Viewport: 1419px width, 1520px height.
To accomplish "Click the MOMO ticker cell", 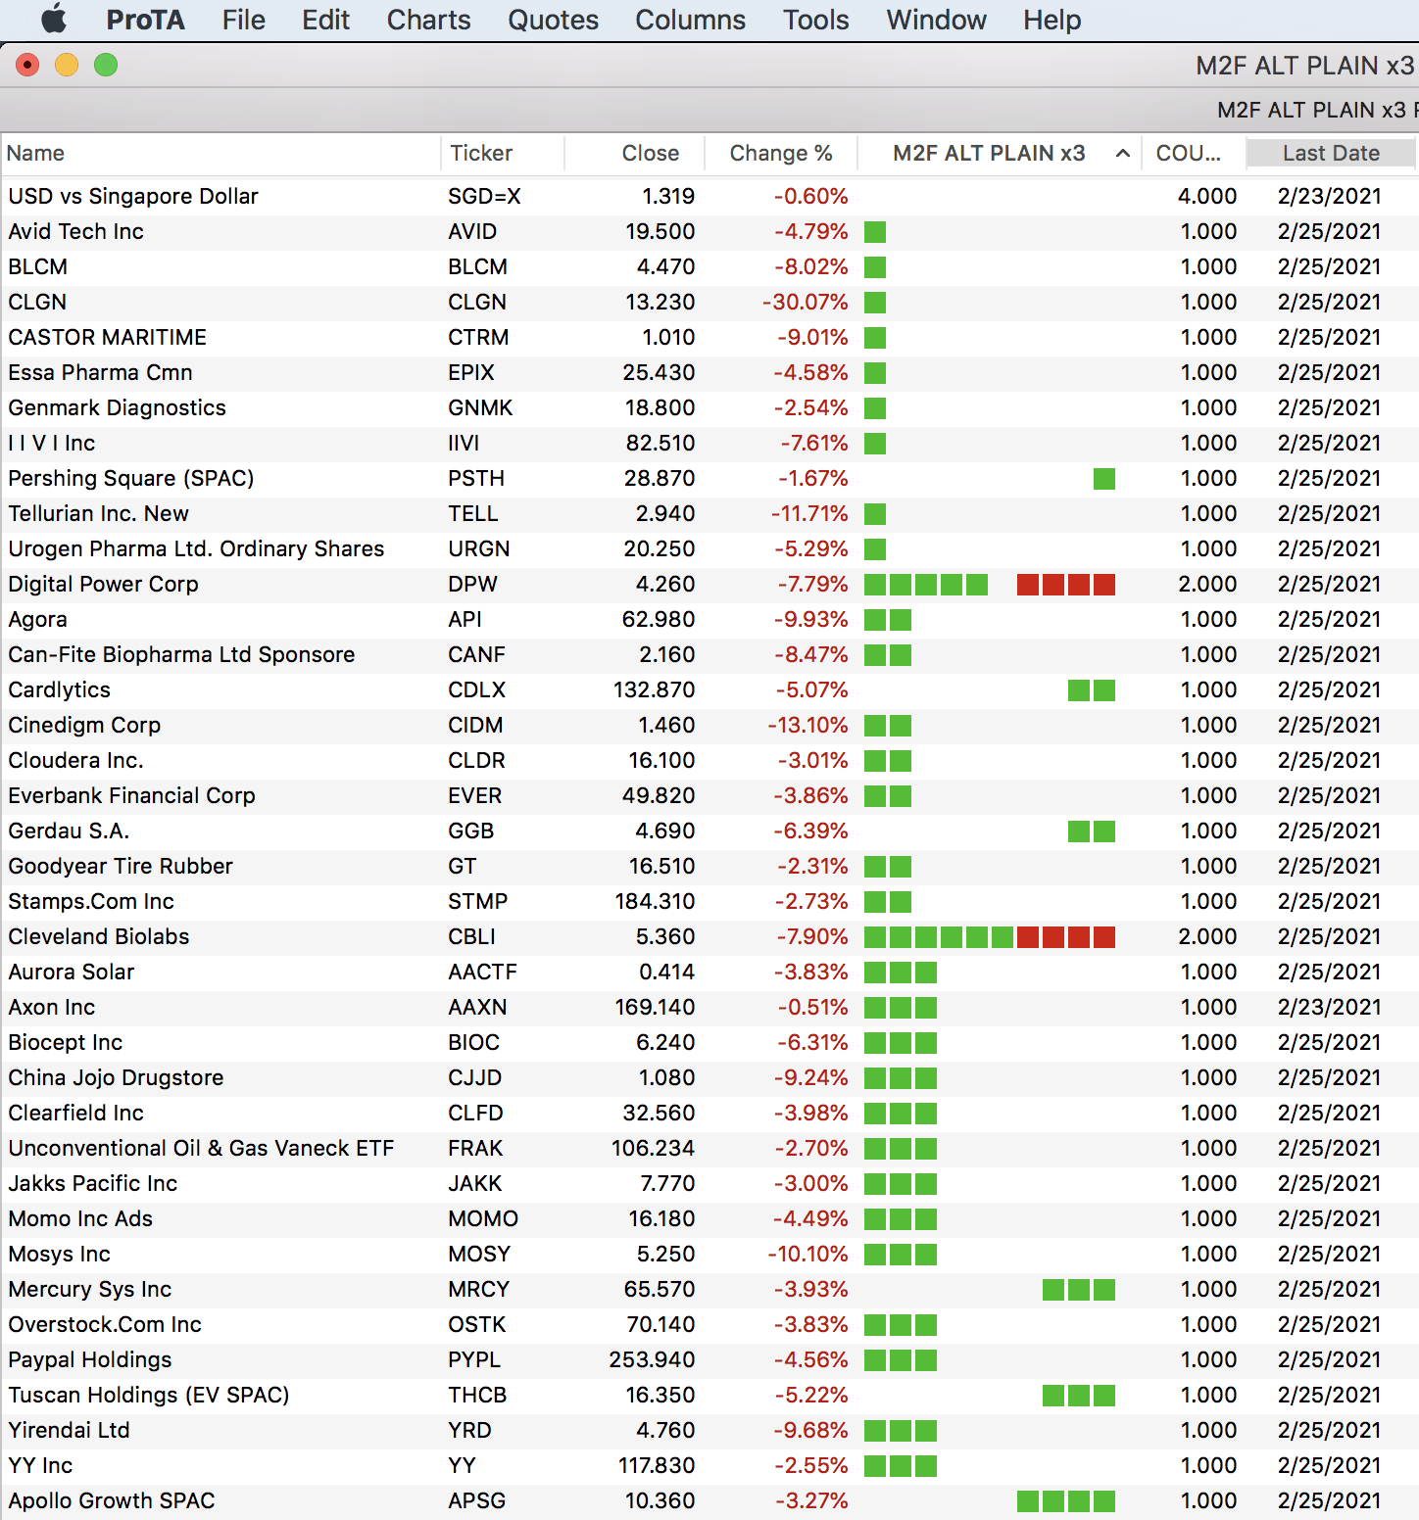I will 483,1219.
